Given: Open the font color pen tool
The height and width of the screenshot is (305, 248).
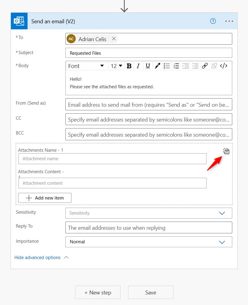Looking at the screenshot, I should click(157, 66).
